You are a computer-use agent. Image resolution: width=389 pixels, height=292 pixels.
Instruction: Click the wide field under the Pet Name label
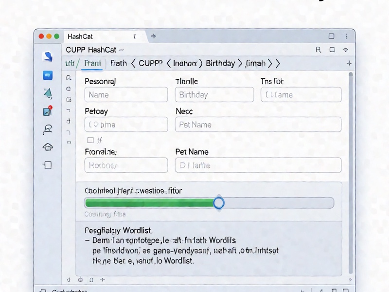coord(258,165)
